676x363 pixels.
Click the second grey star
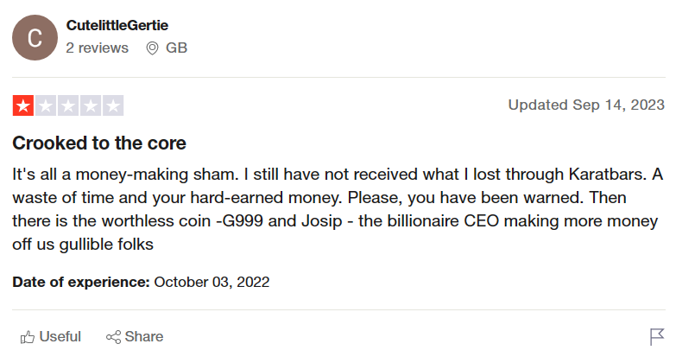46,105
